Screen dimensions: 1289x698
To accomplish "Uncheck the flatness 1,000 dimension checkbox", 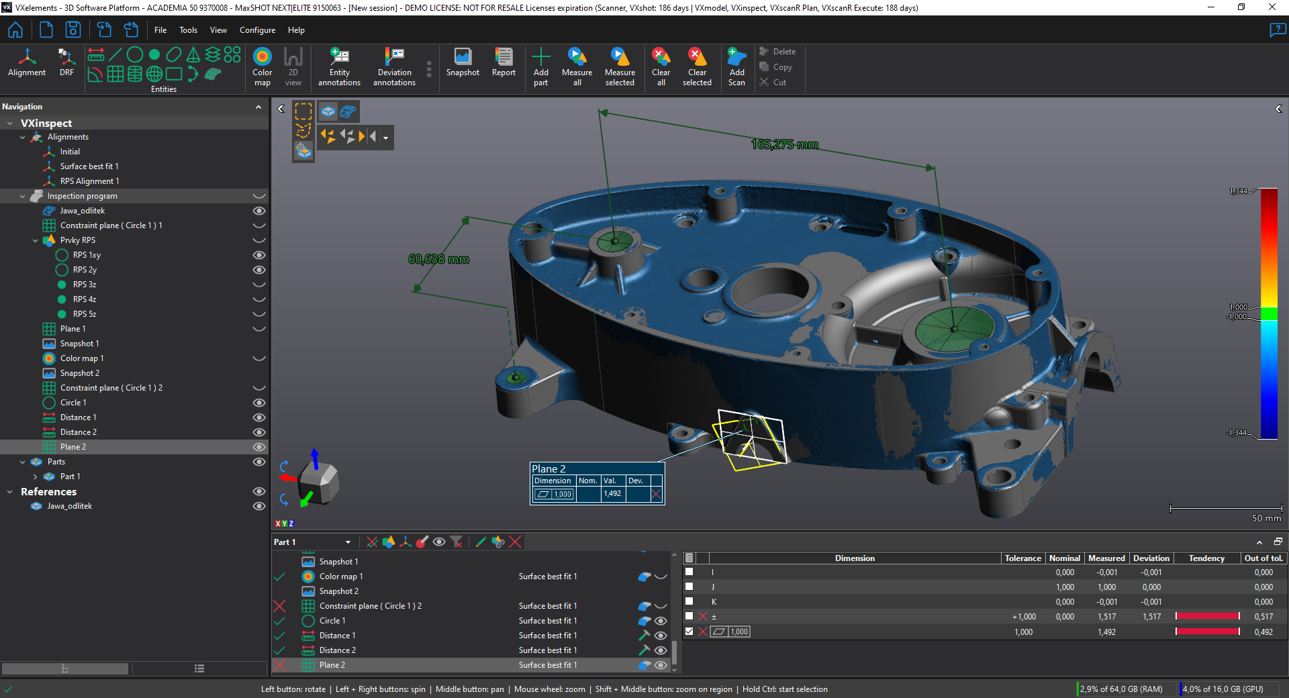I will click(689, 632).
